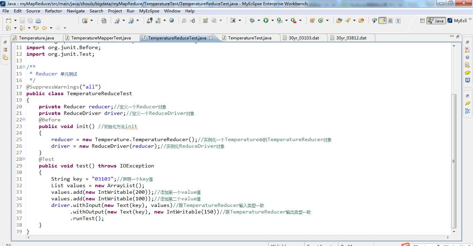The height and width of the screenshot is (246, 473).
Task: Click the Print icon in toolbar
Action: (x=38, y=20)
